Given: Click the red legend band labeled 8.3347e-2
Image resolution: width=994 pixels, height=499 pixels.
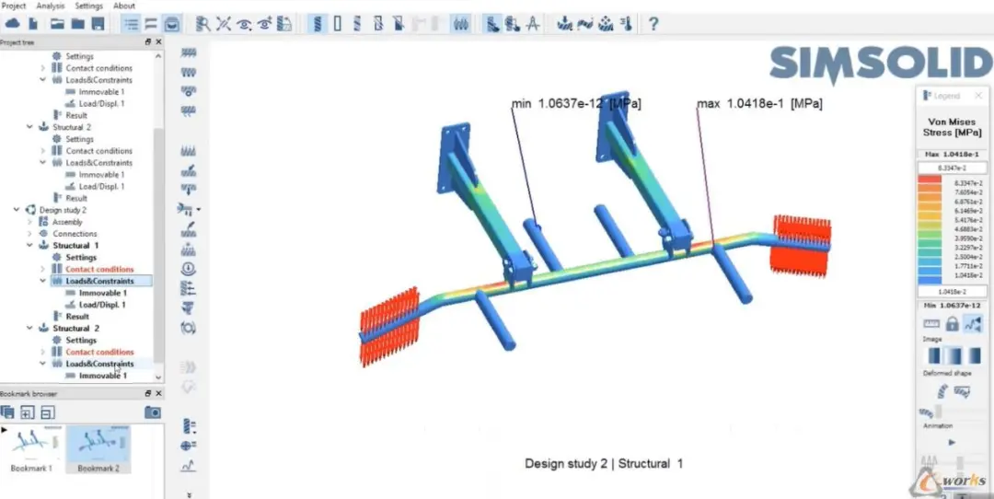Looking at the screenshot, I should click(x=930, y=180).
